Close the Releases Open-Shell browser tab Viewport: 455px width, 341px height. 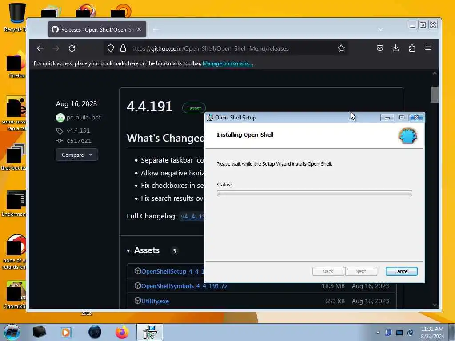click(x=139, y=29)
